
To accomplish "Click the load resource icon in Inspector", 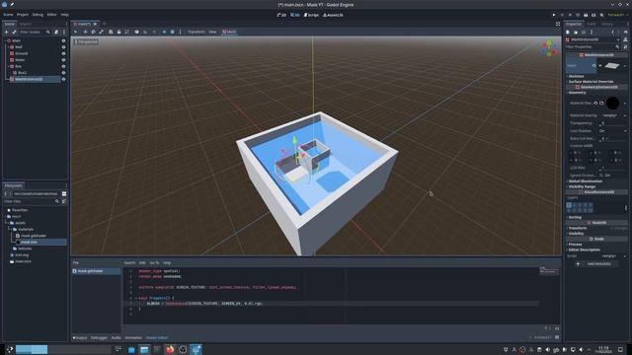I will [x=576, y=32].
